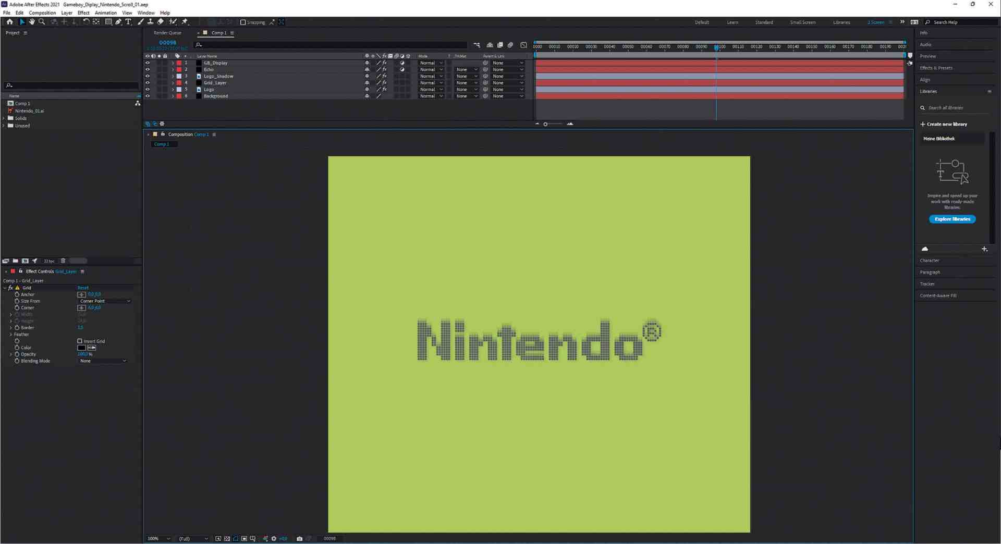Switch to the Comp 1 tab

(x=219, y=33)
